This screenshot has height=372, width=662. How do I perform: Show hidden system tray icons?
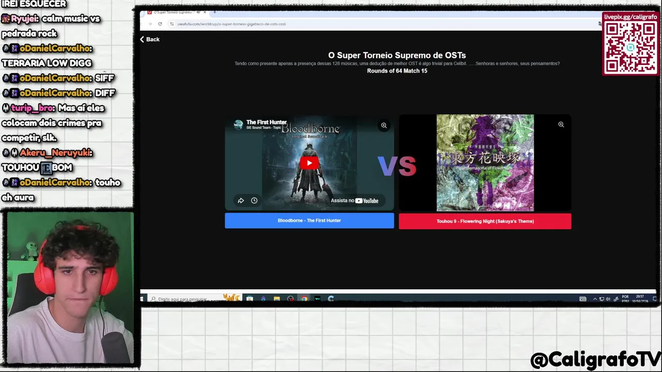595,299
